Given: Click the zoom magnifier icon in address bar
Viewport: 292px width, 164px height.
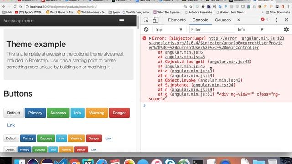Looking at the screenshot, I should [x=185, y=7].
